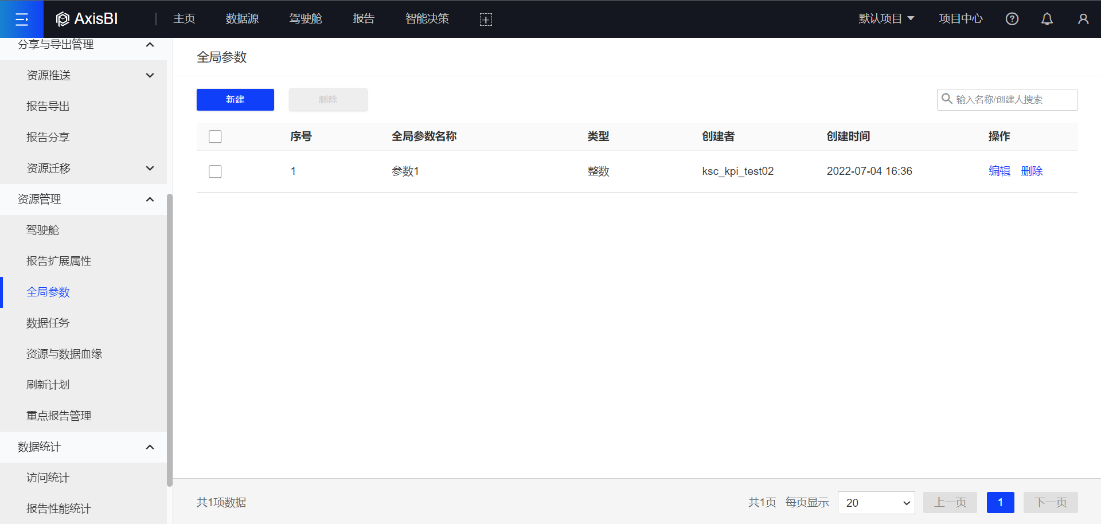Open the user profile icon
This screenshot has width=1101, height=524.
(1083, 19)
